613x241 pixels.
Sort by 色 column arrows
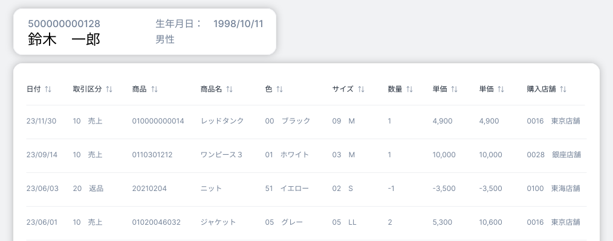[x=279, y=89]
